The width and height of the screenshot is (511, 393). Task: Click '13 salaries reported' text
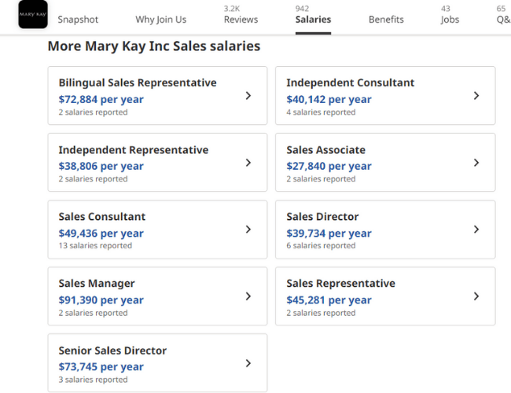click(x=95, y=246)
